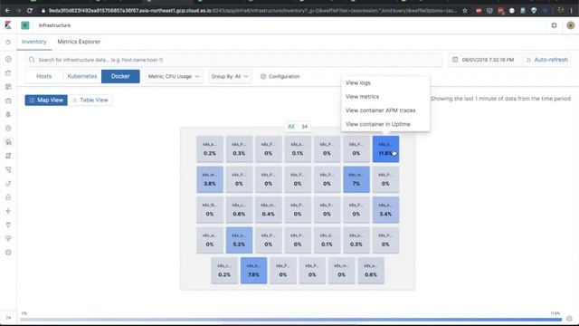The image size is (579, 326).
Task: Open Stack Monitoring icon in sidebar
Action: coord(8,238)
